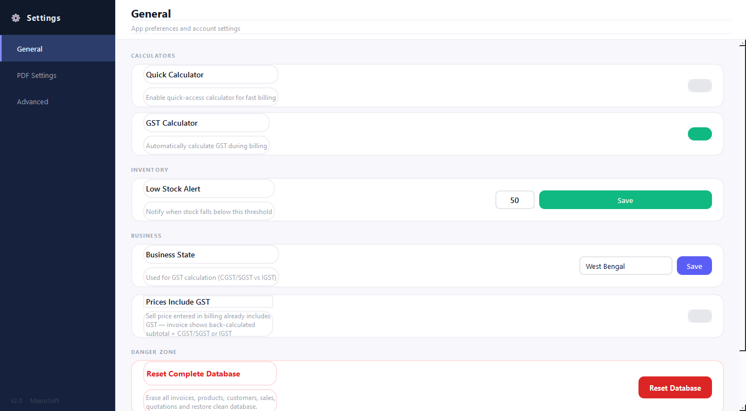
Task: Click the CALCULATORS section header
Action: point(153,55)
